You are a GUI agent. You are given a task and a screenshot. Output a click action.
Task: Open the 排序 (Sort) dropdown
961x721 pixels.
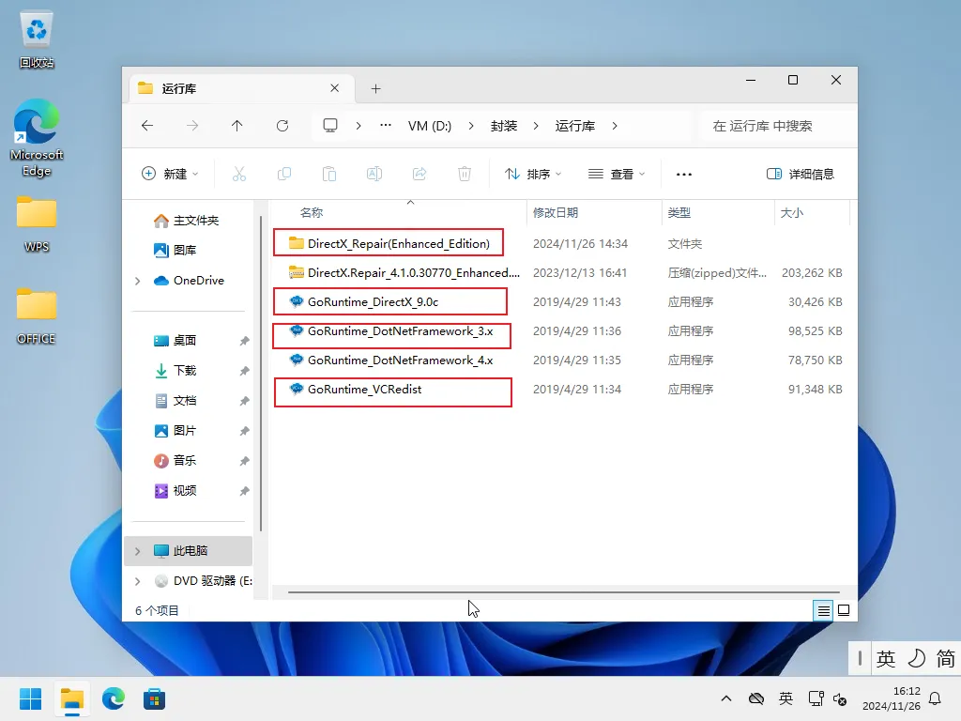tap(533, 174)
